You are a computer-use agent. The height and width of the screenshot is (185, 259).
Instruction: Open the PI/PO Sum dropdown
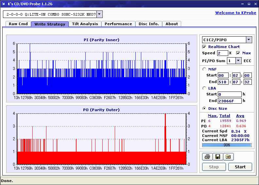click(238, 61)
